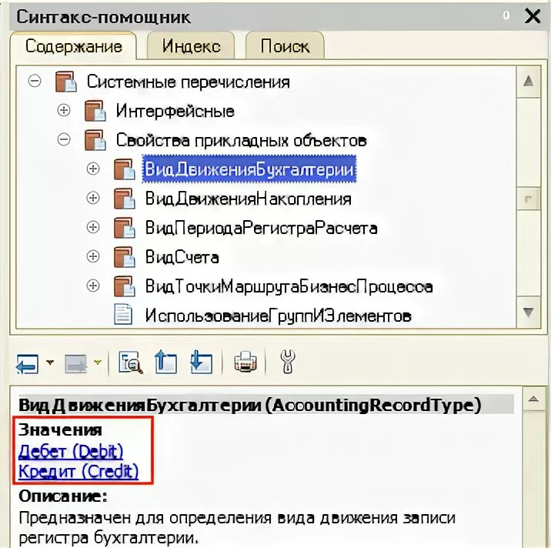Select Свойства прикладных объектов item
The width and height of the screenshot is (551, 548).
point(241,141)
